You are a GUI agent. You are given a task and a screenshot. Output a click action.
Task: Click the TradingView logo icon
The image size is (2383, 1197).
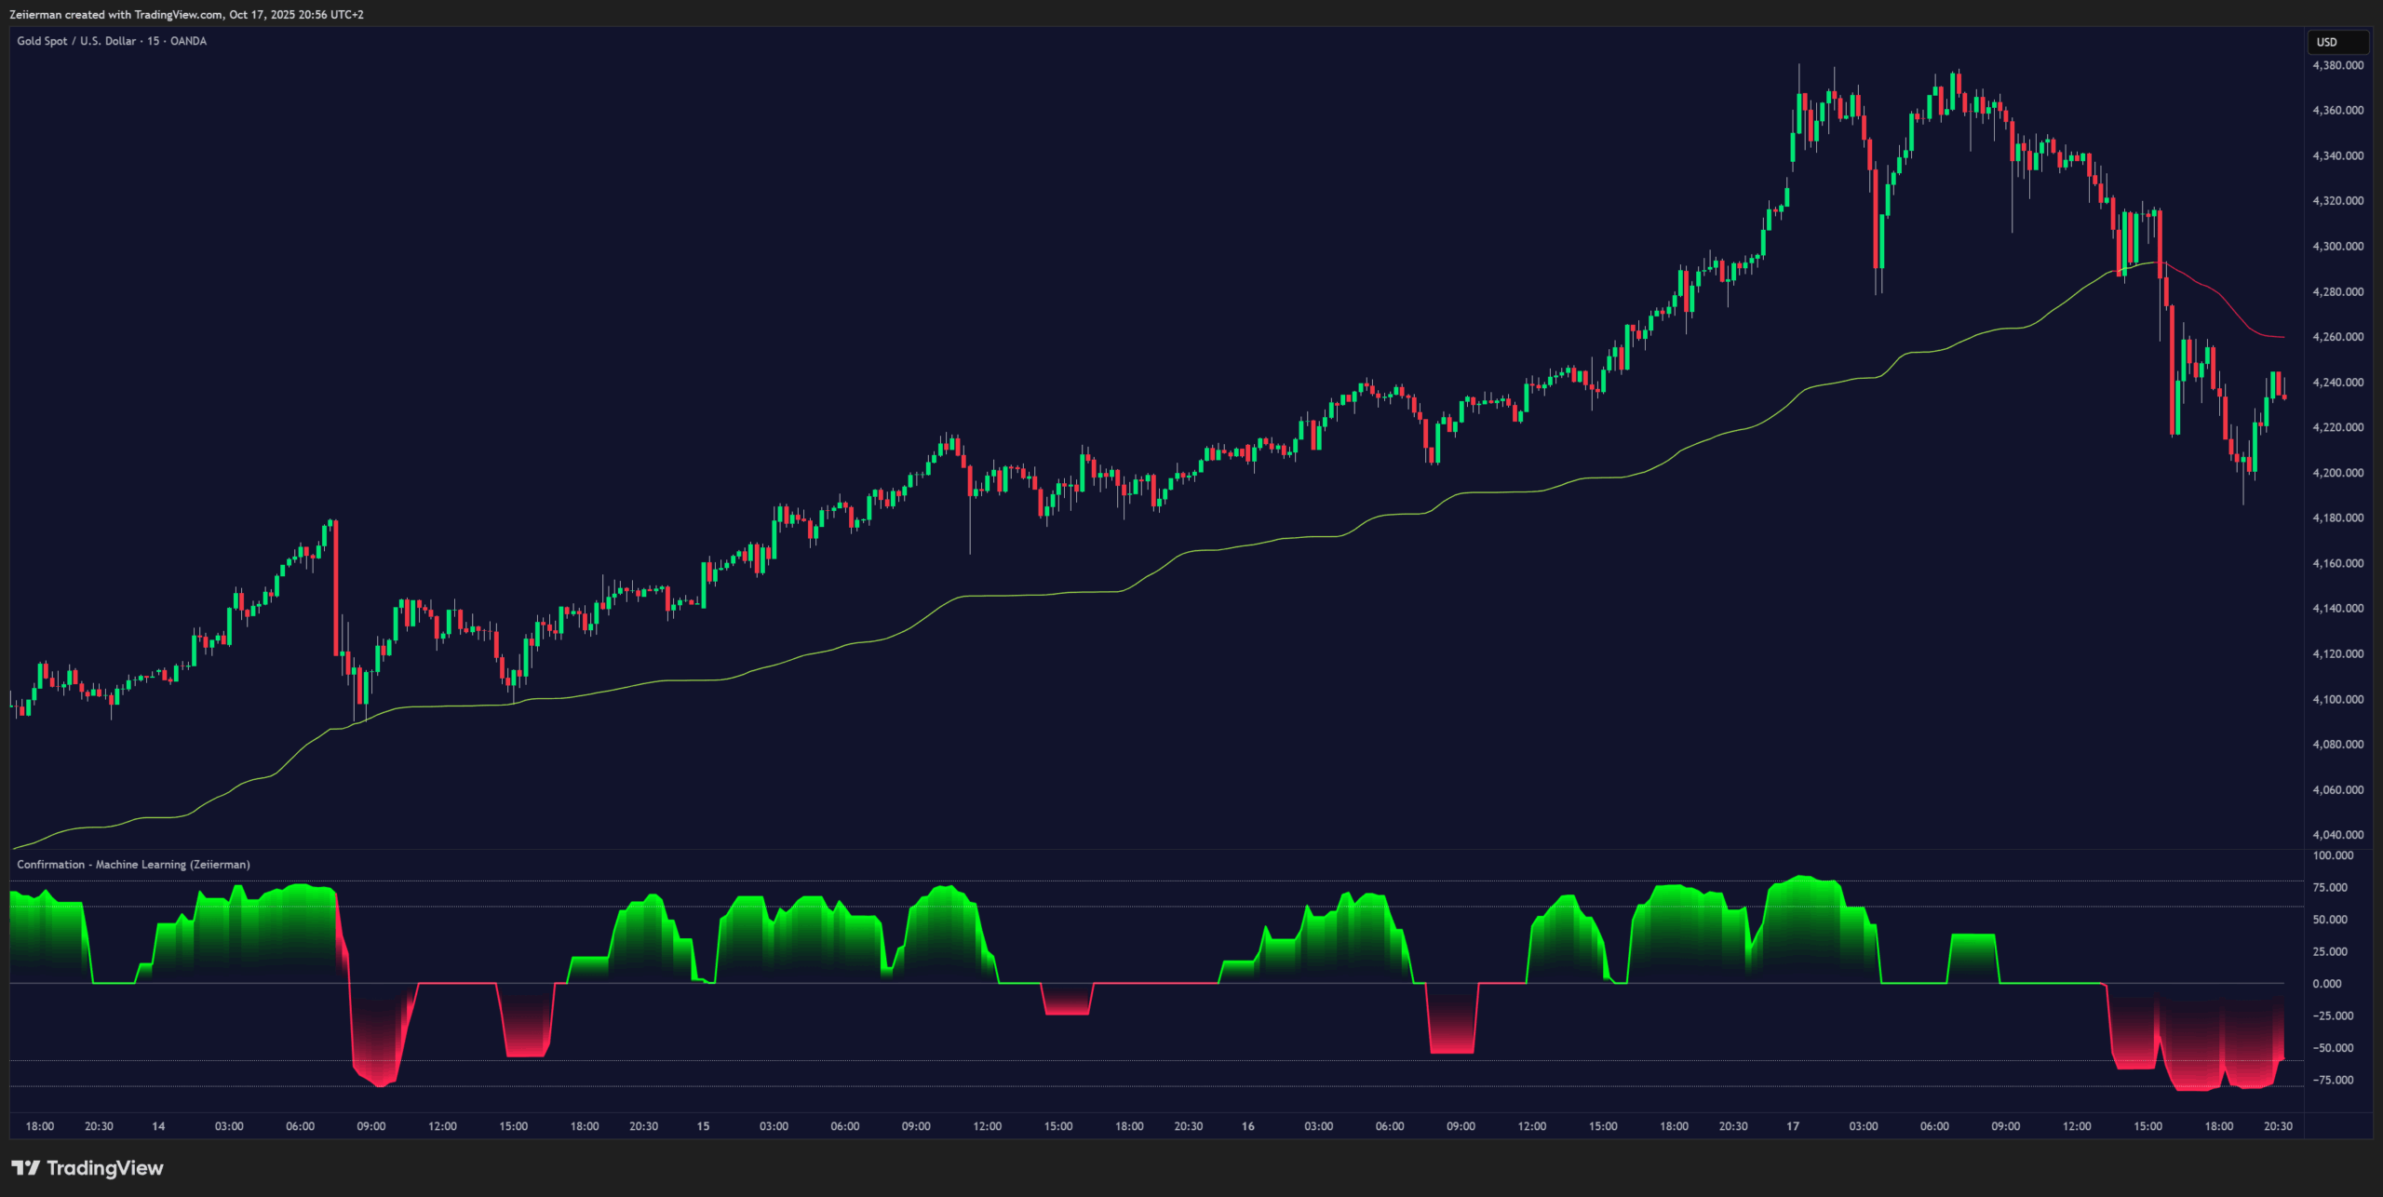click(x=26, y=1167)
